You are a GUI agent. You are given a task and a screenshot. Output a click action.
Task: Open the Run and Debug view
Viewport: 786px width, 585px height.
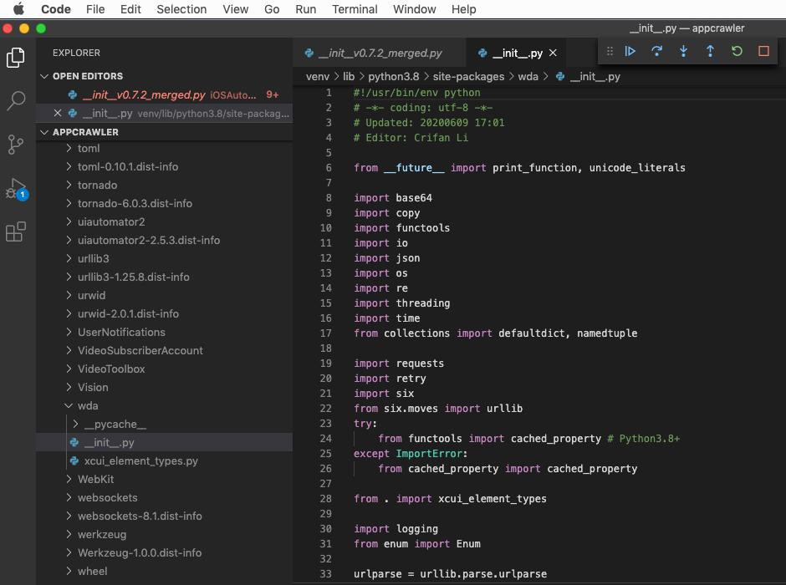click(x=17, y=190)
